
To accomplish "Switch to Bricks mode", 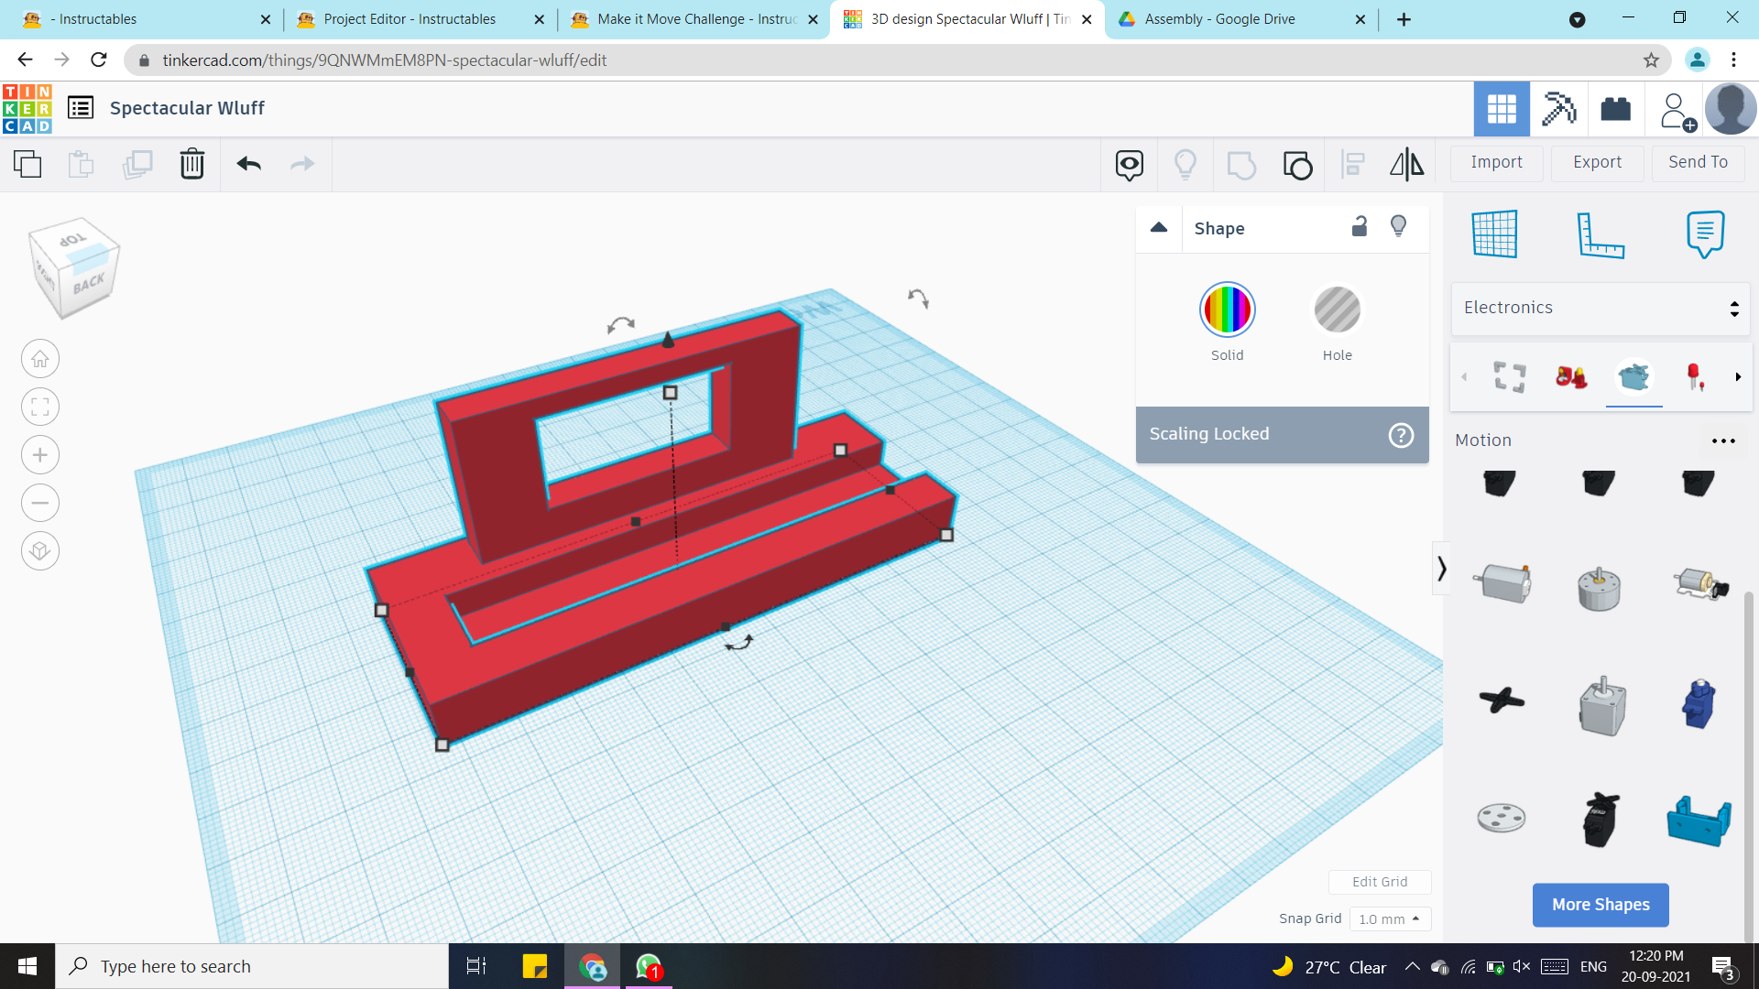I will tap(1615, 109).
